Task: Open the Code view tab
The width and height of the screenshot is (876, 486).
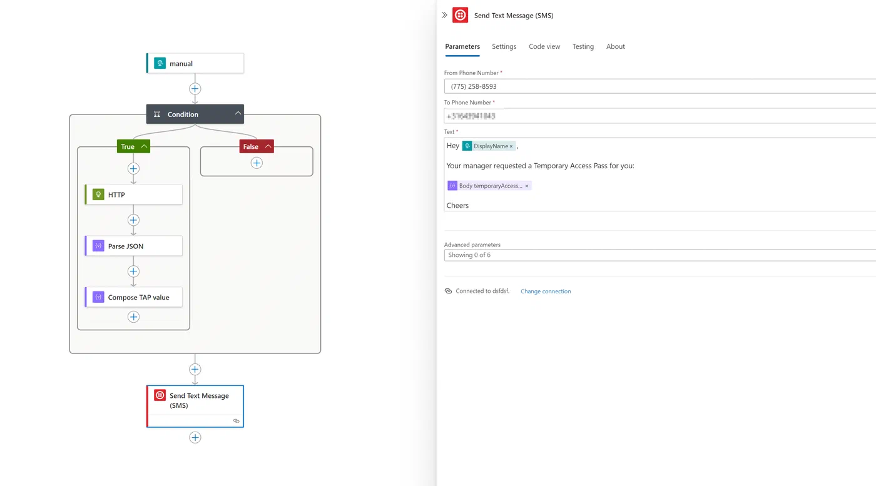Action: [544, 46]
